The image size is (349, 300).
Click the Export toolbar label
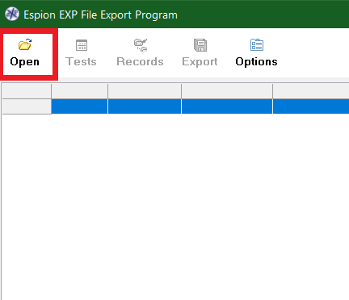200,62
